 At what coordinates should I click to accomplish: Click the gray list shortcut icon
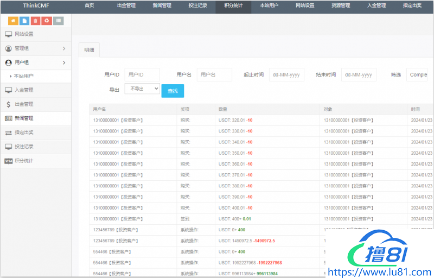pos(59,21)
